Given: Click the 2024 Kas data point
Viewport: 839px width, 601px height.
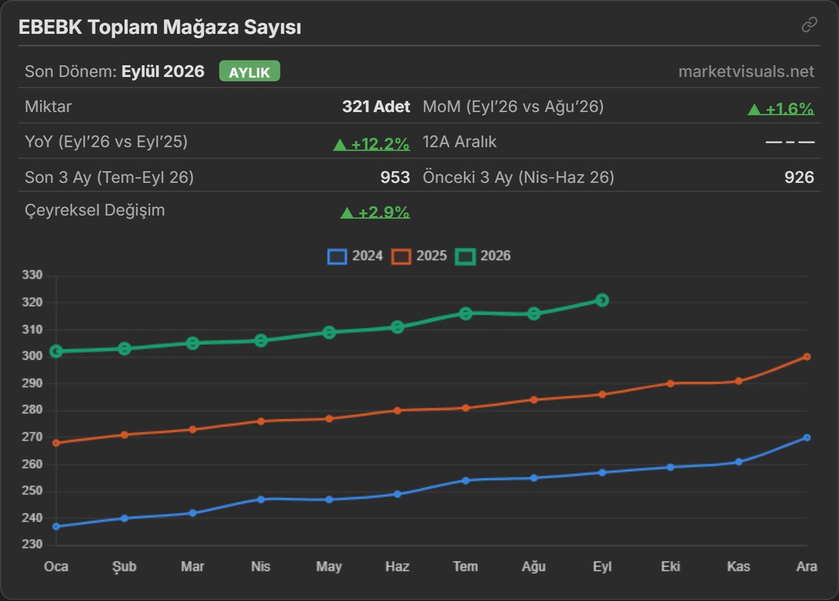Looking at the screenshot, I should (x=738, y=462).
